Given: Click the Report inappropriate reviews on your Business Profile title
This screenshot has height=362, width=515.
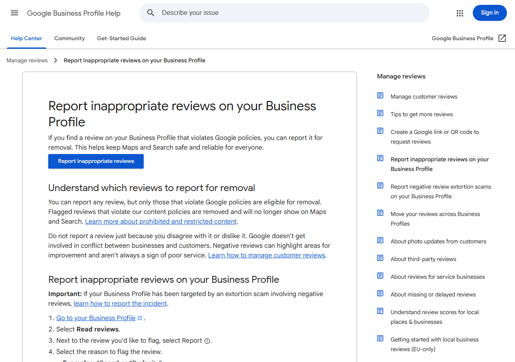Looking at the screenshot, I should coord(182,114).
